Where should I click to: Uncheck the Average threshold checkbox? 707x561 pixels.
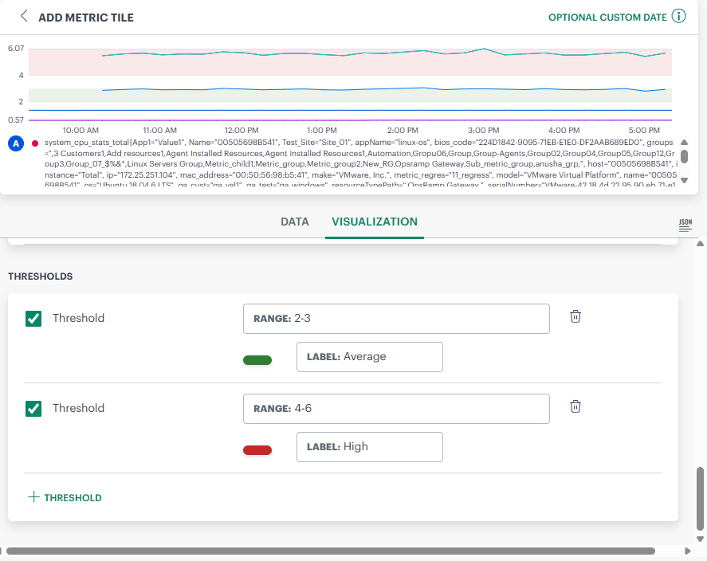point(33,319)
